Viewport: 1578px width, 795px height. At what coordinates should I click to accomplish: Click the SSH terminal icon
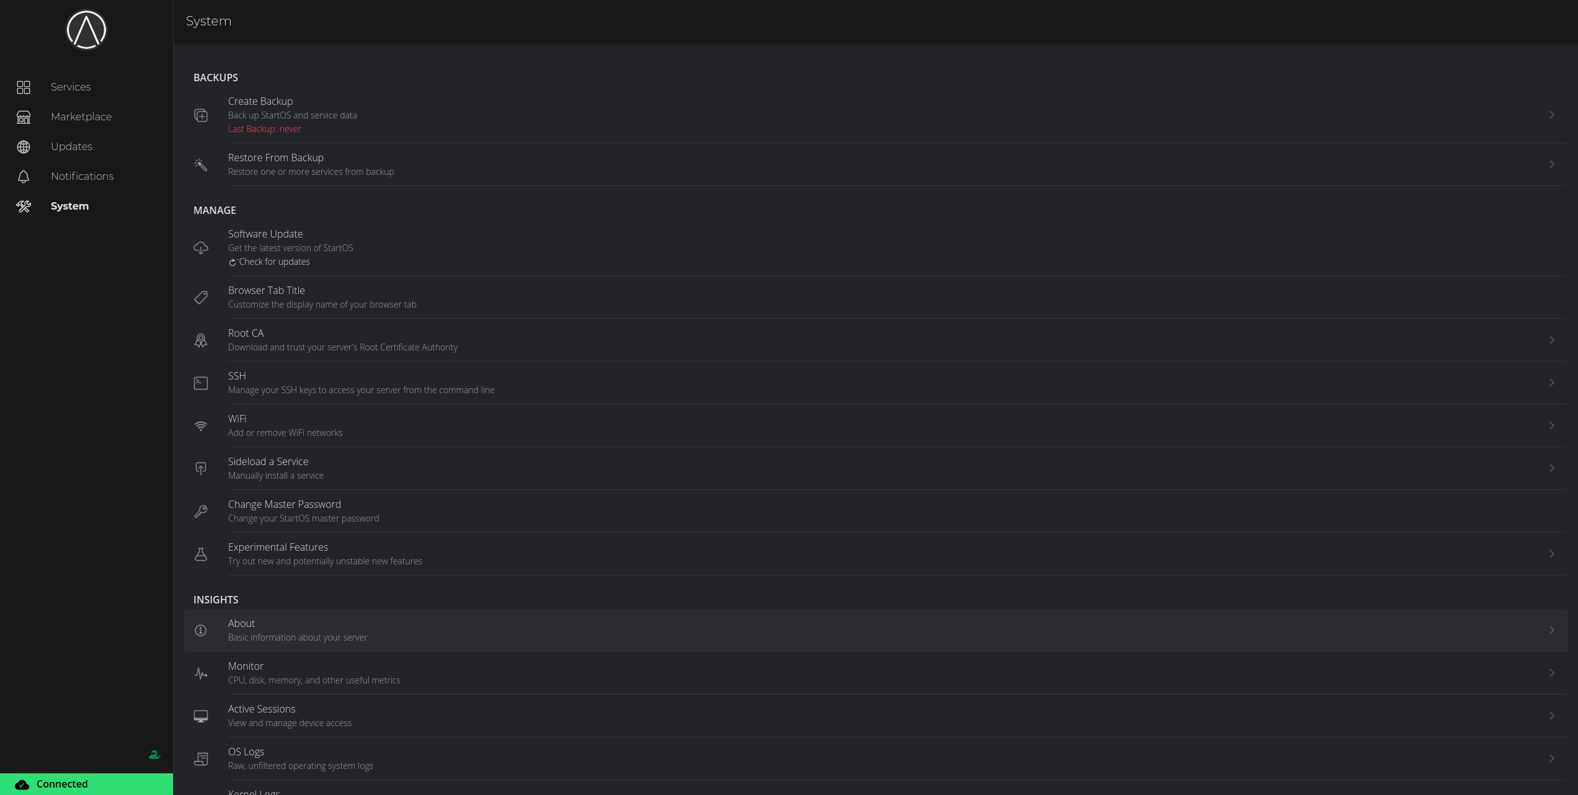click(201, 383)
